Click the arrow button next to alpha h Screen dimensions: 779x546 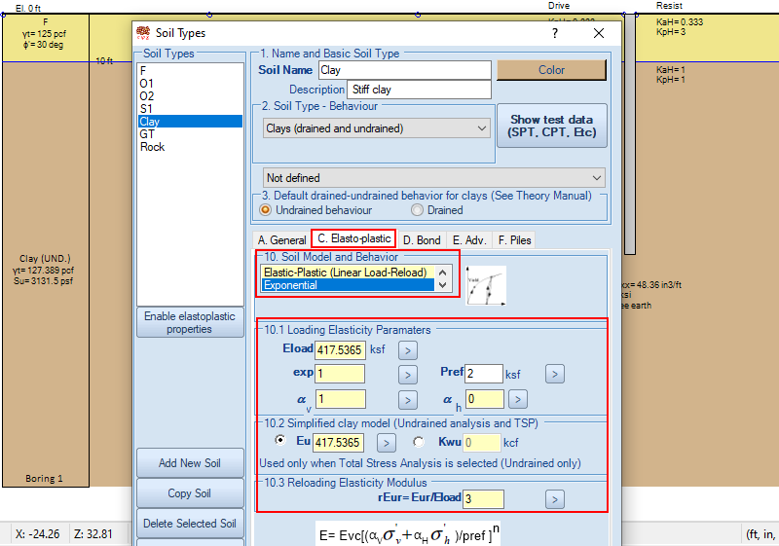click(x=518, y=399)
